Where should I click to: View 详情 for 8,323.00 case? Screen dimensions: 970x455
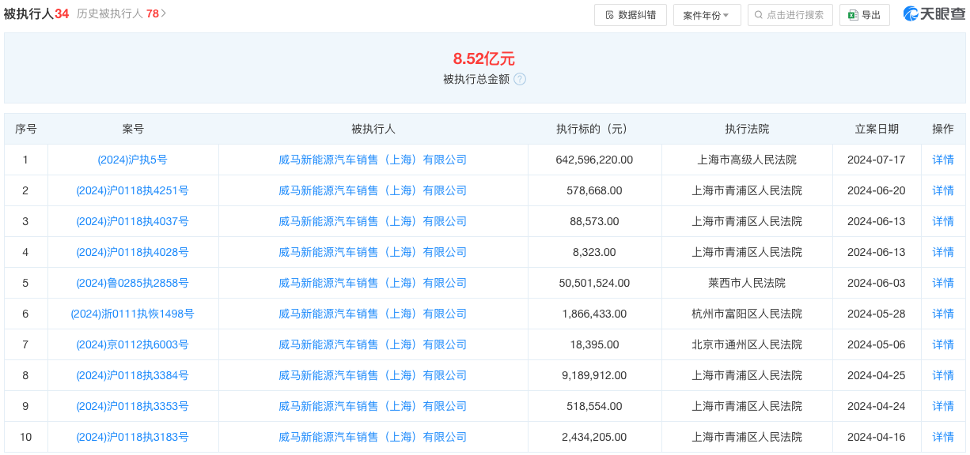tap(943, 252)
